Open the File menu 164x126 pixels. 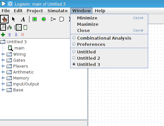click(6, 11)
